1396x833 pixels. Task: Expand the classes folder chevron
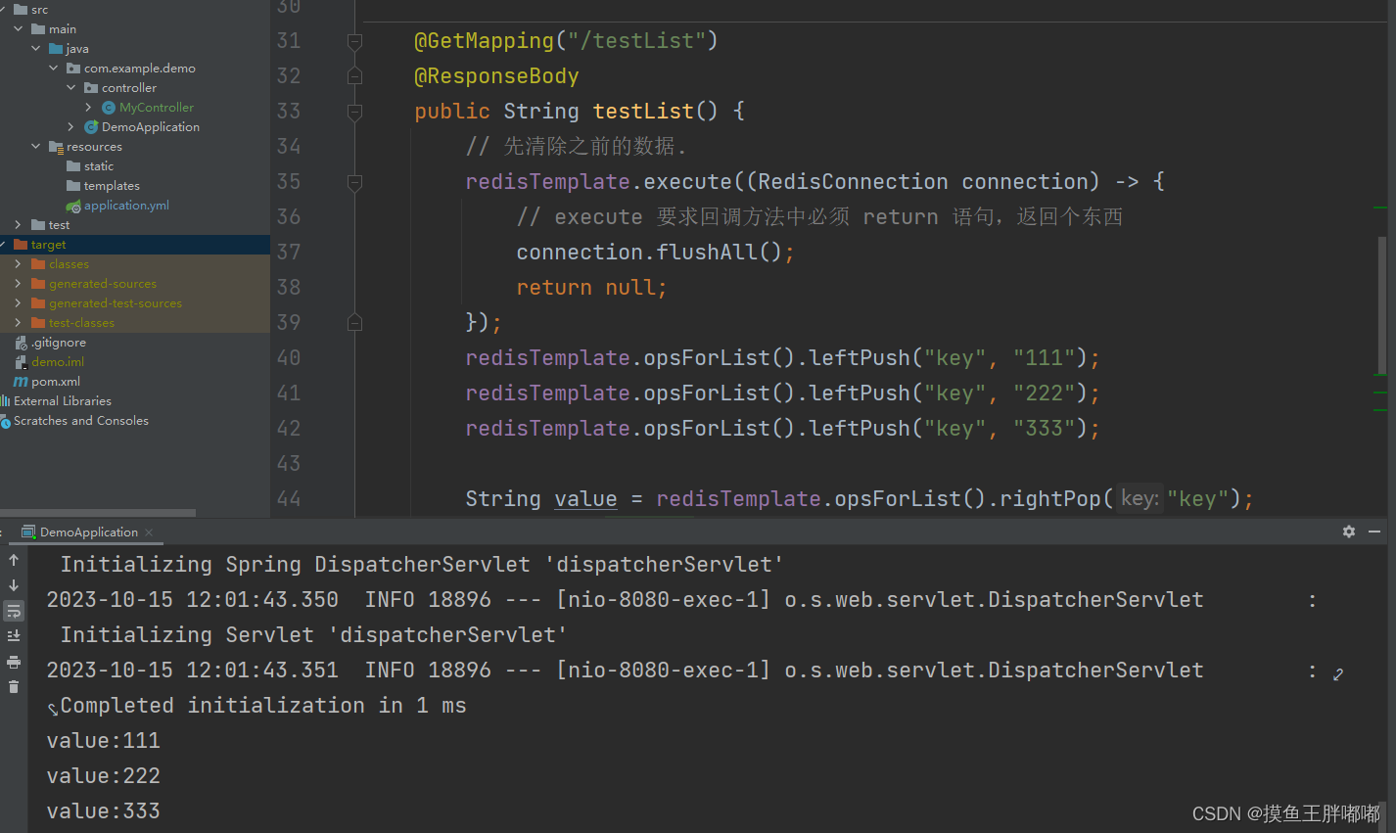click(x=19, y=264)
